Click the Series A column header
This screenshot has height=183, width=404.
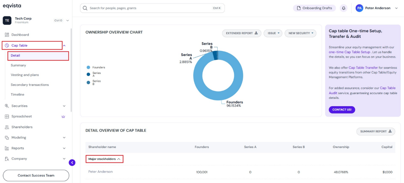click(x=250, y=147)
